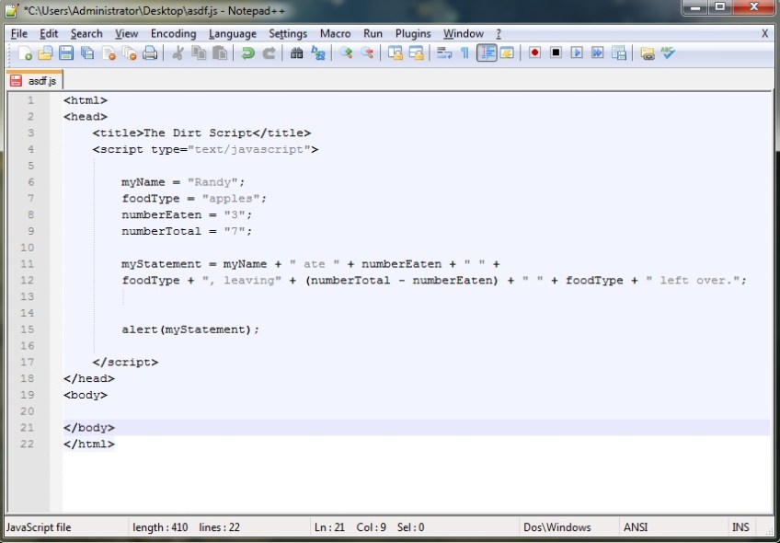Open the Settings menu
The image size is (780, 543).
click(x=288, y=33)
